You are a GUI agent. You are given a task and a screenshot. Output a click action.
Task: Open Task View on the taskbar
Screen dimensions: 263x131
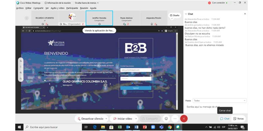click(x=86, y=127)
